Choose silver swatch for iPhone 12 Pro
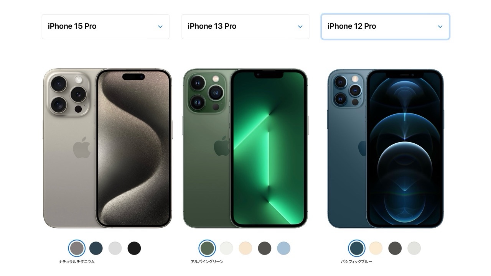This screenshot has height=276, width=491. point(414,248)
